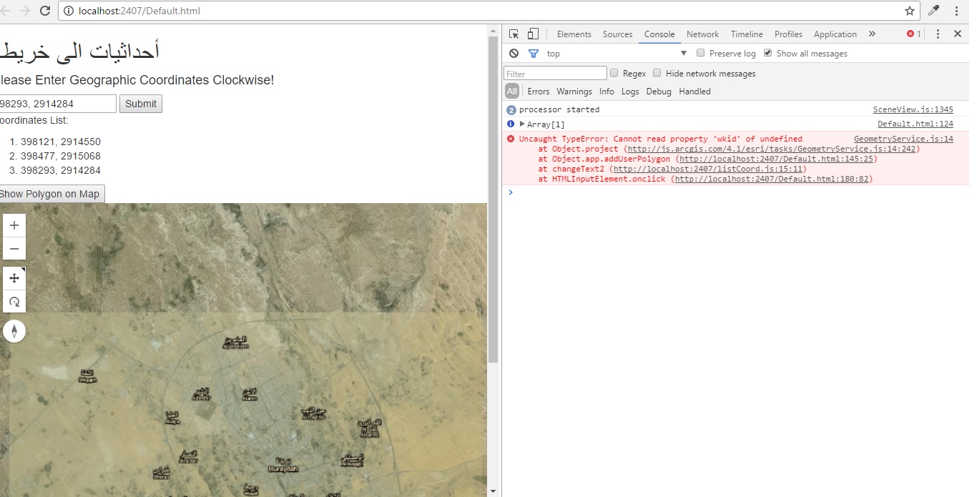
Task: Filter console by Warnings
Action: pos(574,92)
